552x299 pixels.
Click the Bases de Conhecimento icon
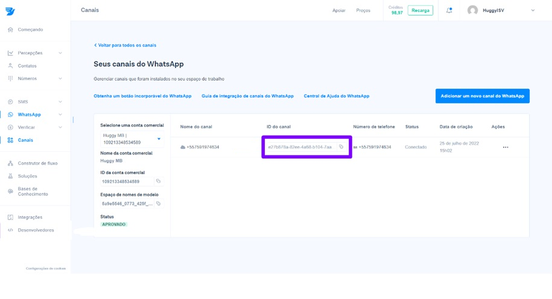[10, 191]
